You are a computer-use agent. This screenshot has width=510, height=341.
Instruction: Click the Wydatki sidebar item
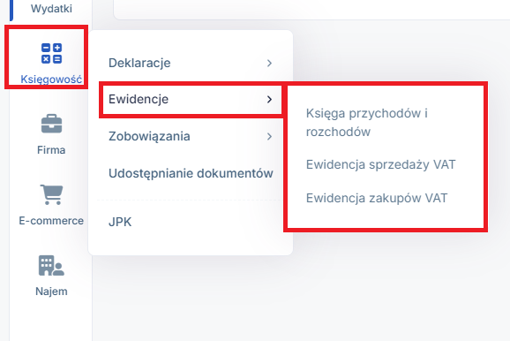(51, 9)
